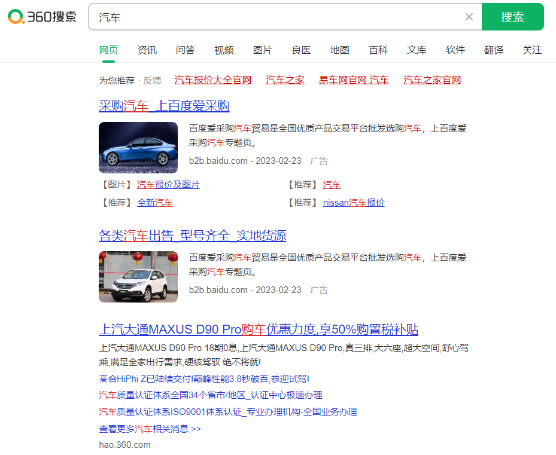Clear the search box using the X icon
This screenshot has height=455, width=556.
(469, 17)
